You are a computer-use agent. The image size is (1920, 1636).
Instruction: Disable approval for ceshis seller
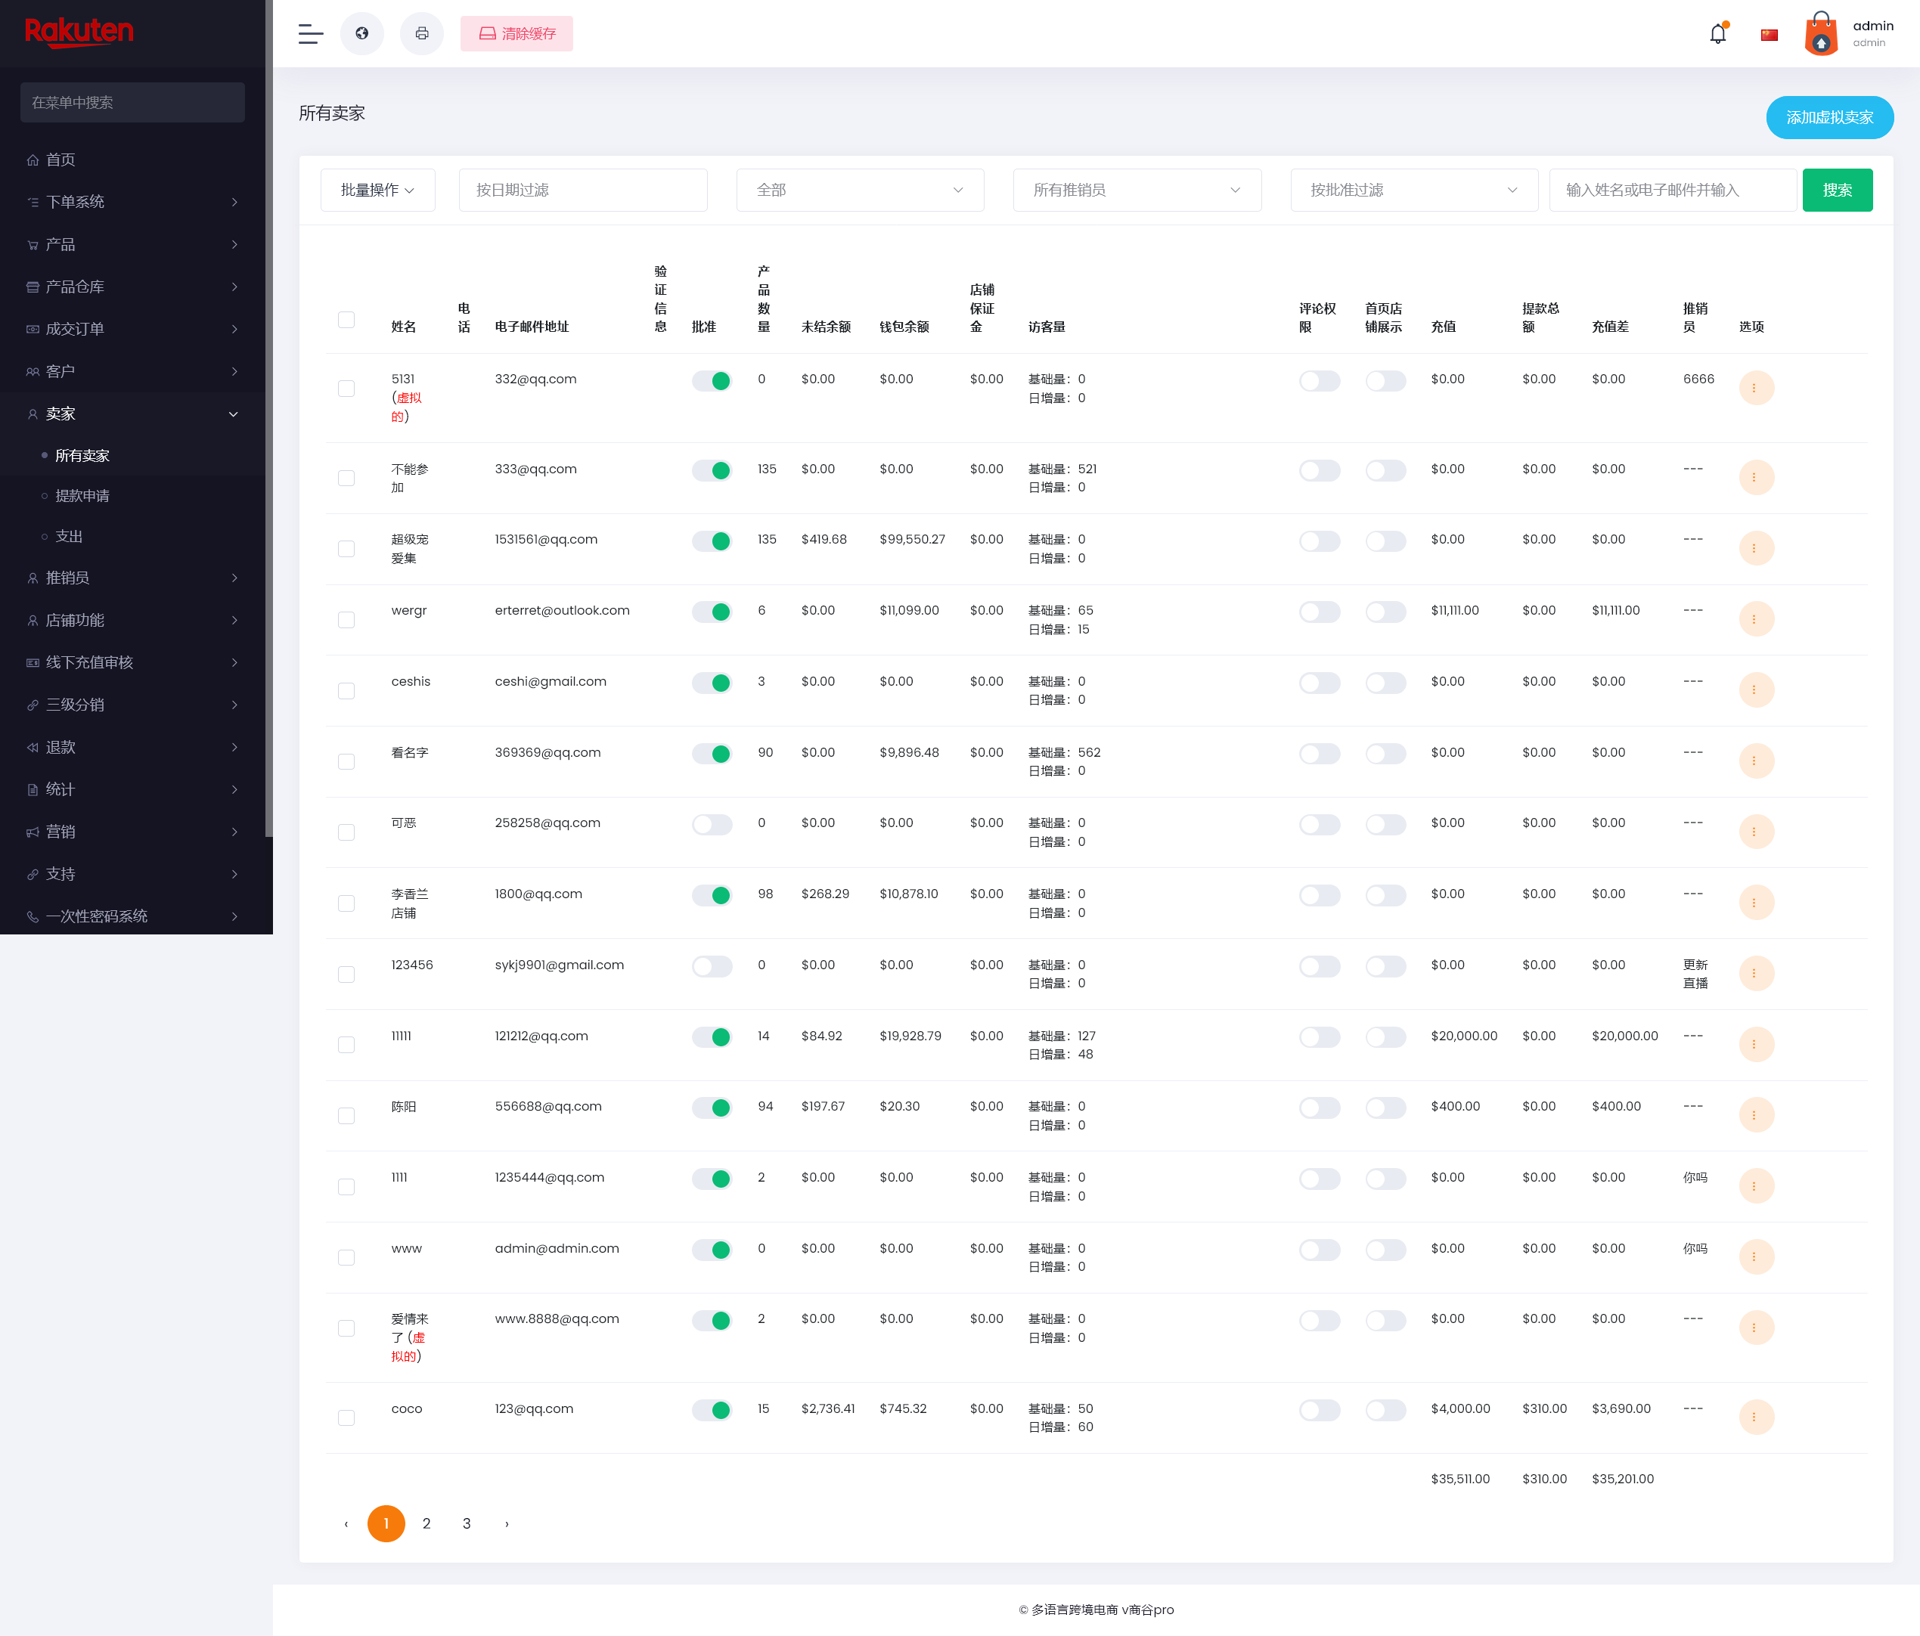[x=712, y=683]
